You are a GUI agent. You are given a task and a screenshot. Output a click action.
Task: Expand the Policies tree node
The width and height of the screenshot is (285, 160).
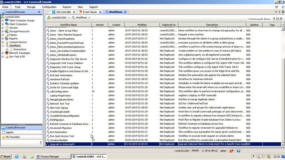[x=3, y=35]
